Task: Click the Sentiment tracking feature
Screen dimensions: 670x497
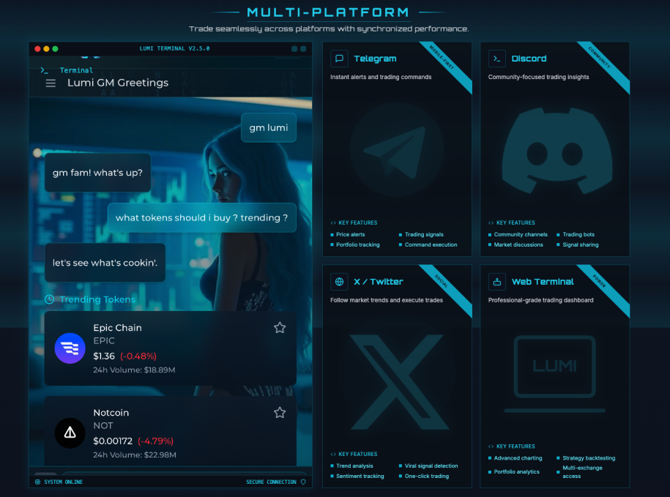Action: (x=360, y=476)
